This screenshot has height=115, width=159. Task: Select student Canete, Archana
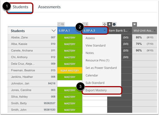pos(22,51)
